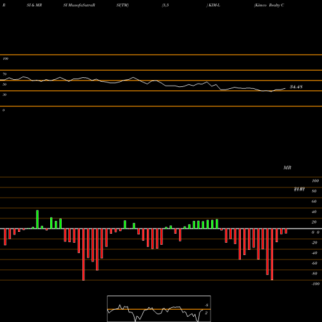Click the 60 label on MRSI axis
322x322 pixels.
pos(314,202)
